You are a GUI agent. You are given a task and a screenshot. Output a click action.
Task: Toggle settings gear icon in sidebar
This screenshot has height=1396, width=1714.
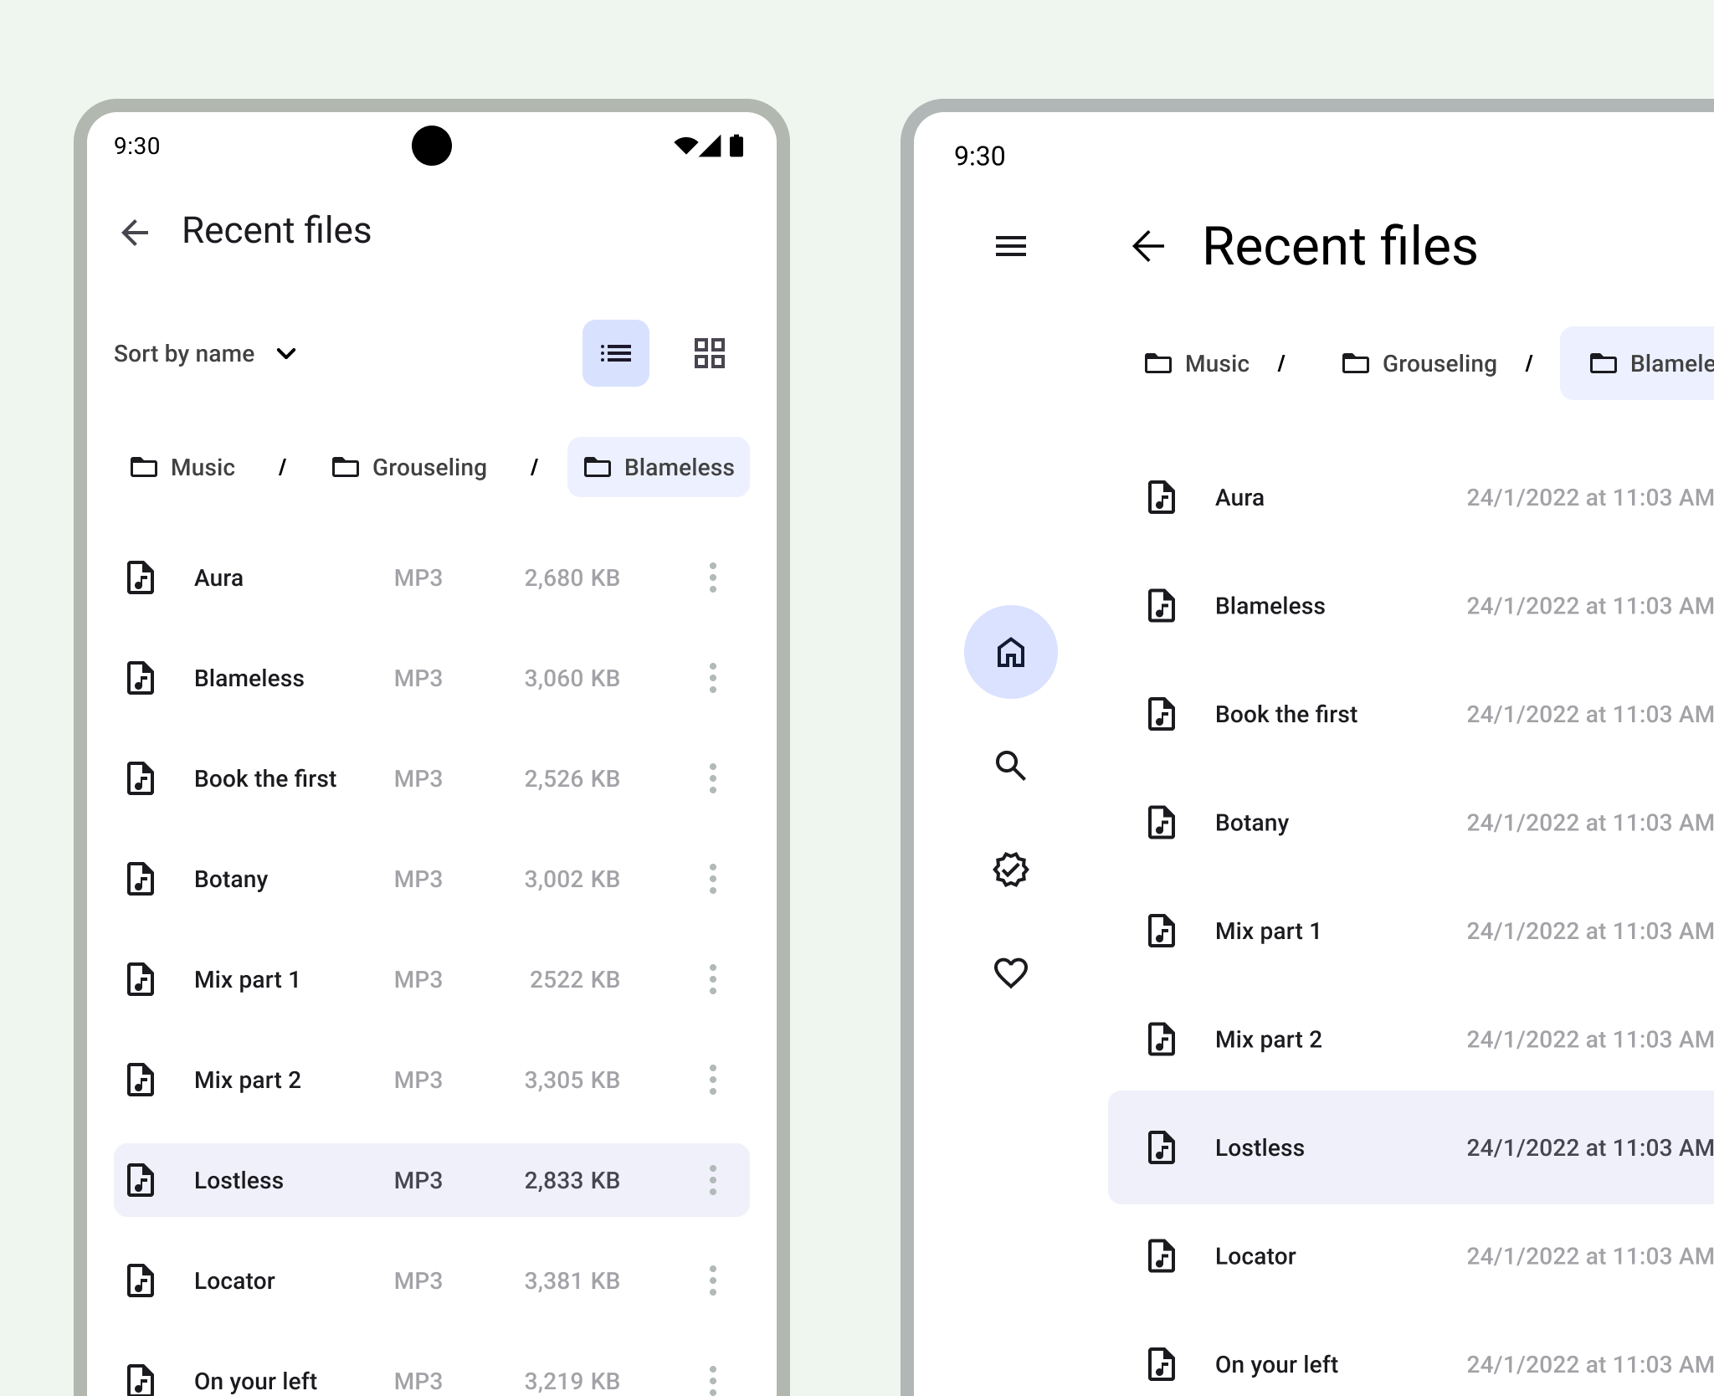point(1012,870)
